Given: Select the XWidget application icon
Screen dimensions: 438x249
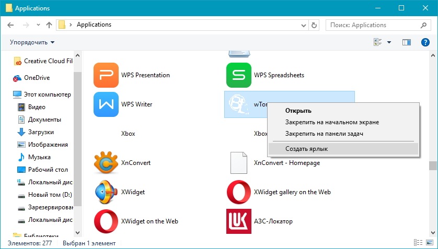Looking at the screenshot, I should (x=106, y=192).
